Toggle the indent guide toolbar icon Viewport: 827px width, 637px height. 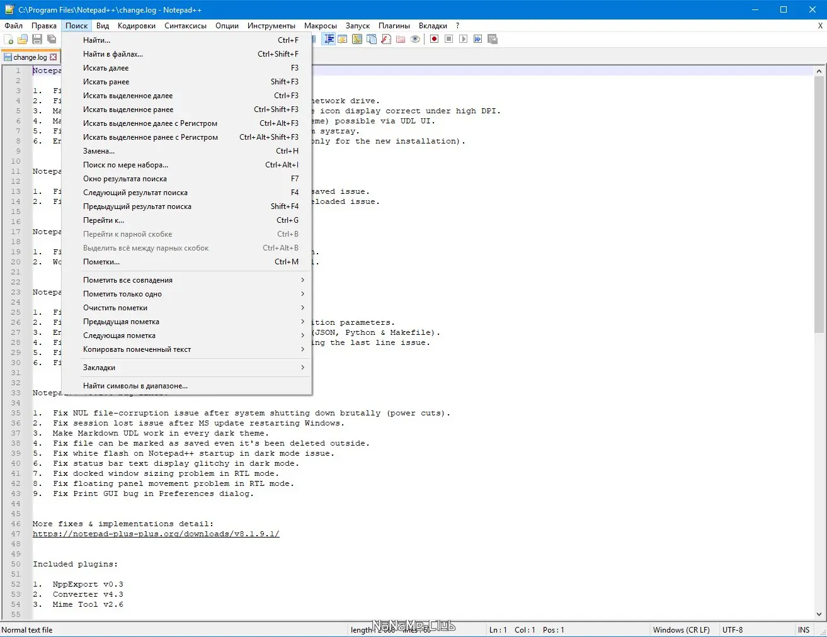[329, 39]
